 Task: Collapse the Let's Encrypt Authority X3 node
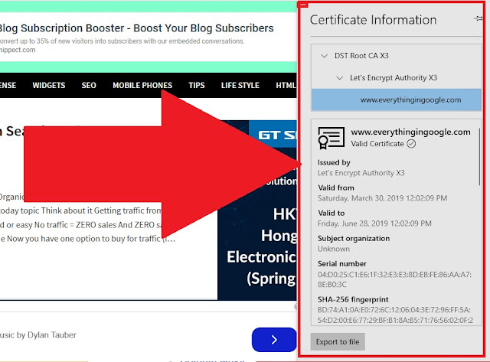point(340,78)
